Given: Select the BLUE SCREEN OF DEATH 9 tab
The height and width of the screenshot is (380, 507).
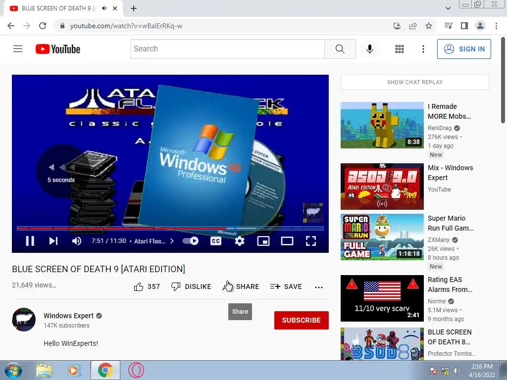Looking at the screenshot, I should [58, 8].
